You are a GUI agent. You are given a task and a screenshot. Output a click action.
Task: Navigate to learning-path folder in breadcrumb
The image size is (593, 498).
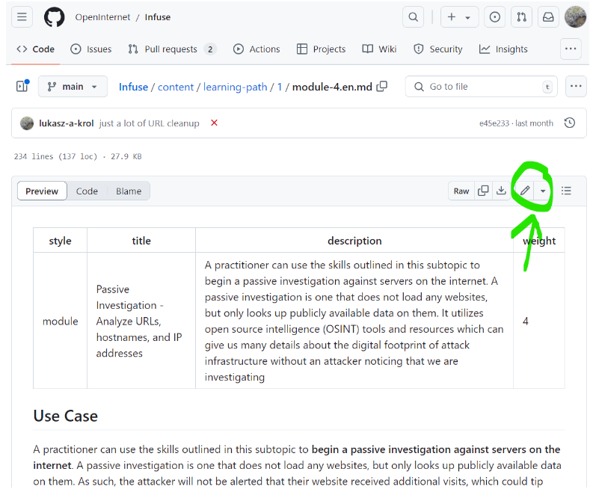click(x=236, y=87)
